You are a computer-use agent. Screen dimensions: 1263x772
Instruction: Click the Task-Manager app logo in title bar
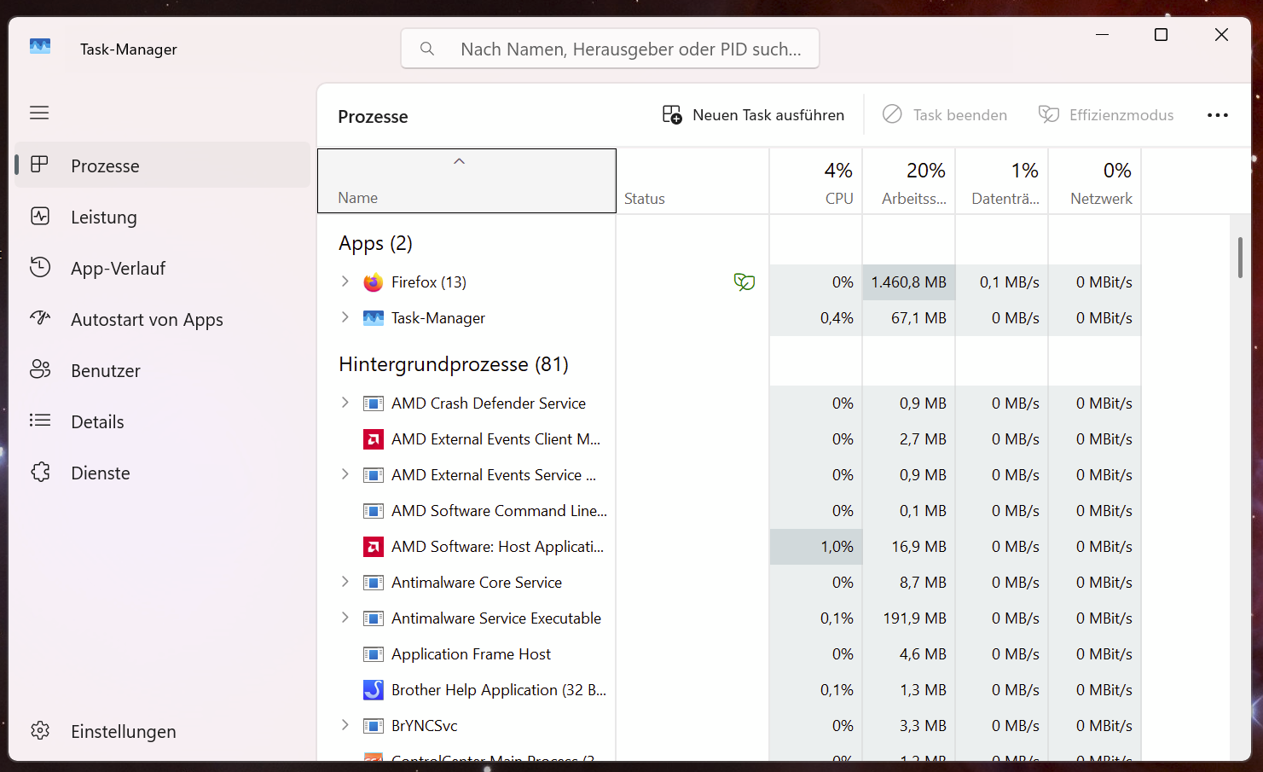pyautogui.click(x=40, y=47)
